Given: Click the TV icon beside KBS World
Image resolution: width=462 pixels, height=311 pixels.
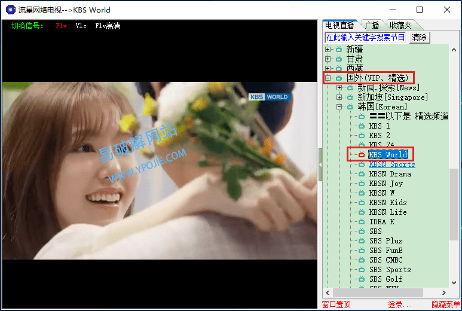Looking at the screenshot, I should click(362, 155).
